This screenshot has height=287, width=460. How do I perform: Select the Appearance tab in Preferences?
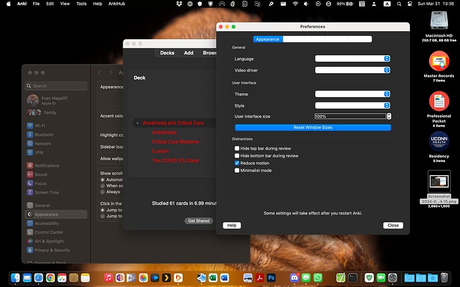coord(267,39)
